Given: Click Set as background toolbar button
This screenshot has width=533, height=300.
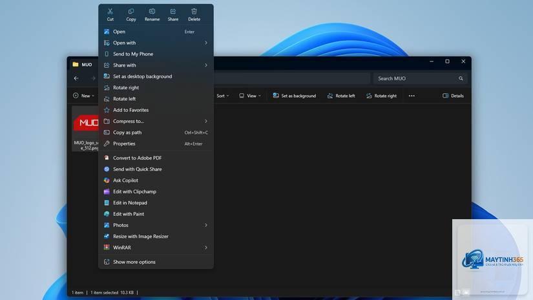Looking at the screenshot, I should tap(295, 96).
